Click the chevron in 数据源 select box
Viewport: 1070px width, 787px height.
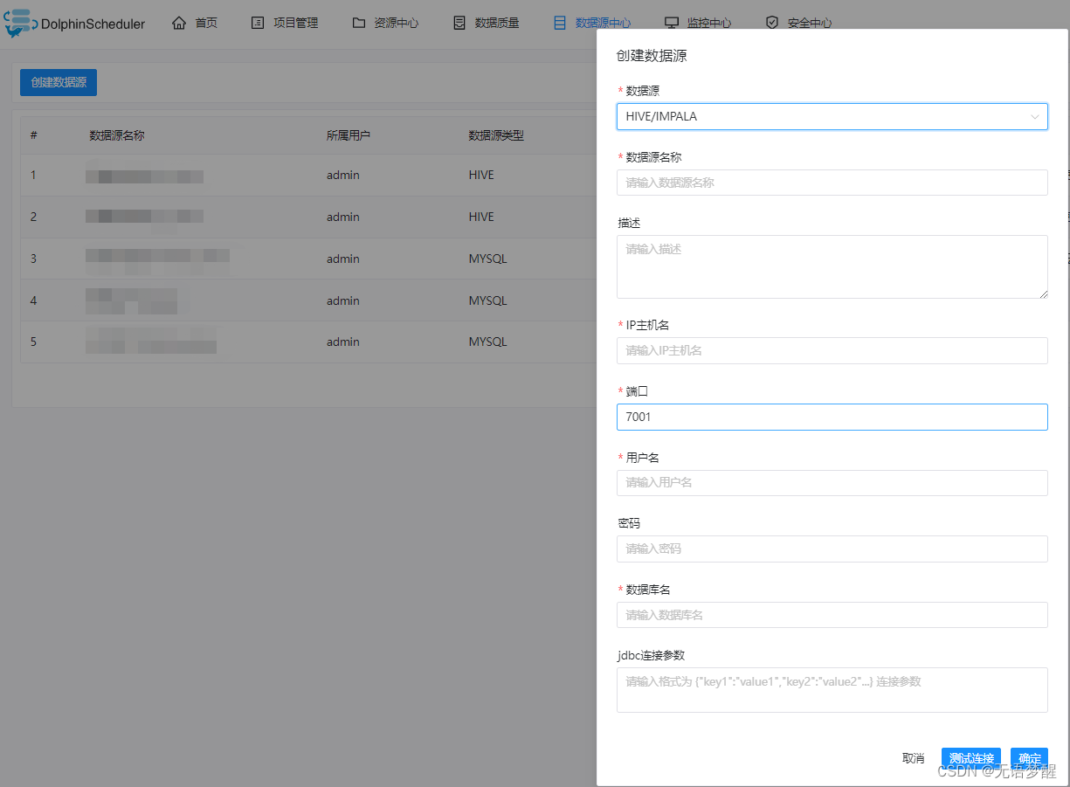click(1035, 116)
